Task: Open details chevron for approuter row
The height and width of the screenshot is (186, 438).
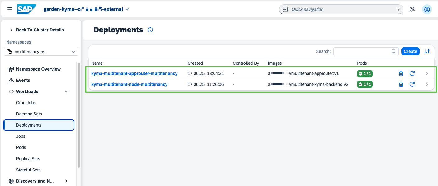Action: click(427, 73)
